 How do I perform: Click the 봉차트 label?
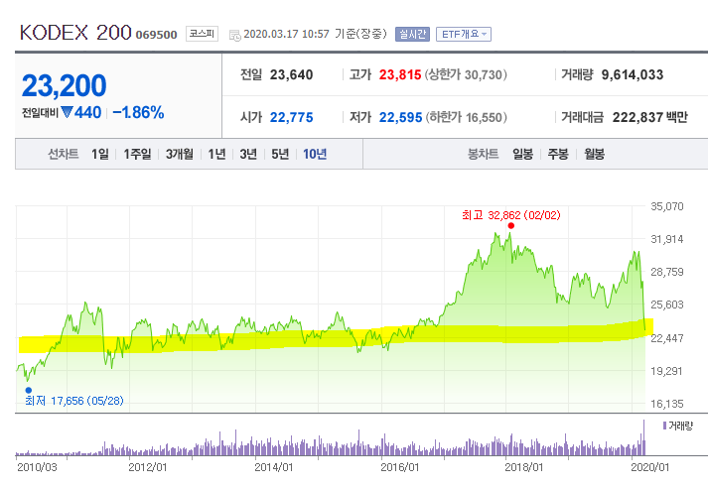pos(483,155)
